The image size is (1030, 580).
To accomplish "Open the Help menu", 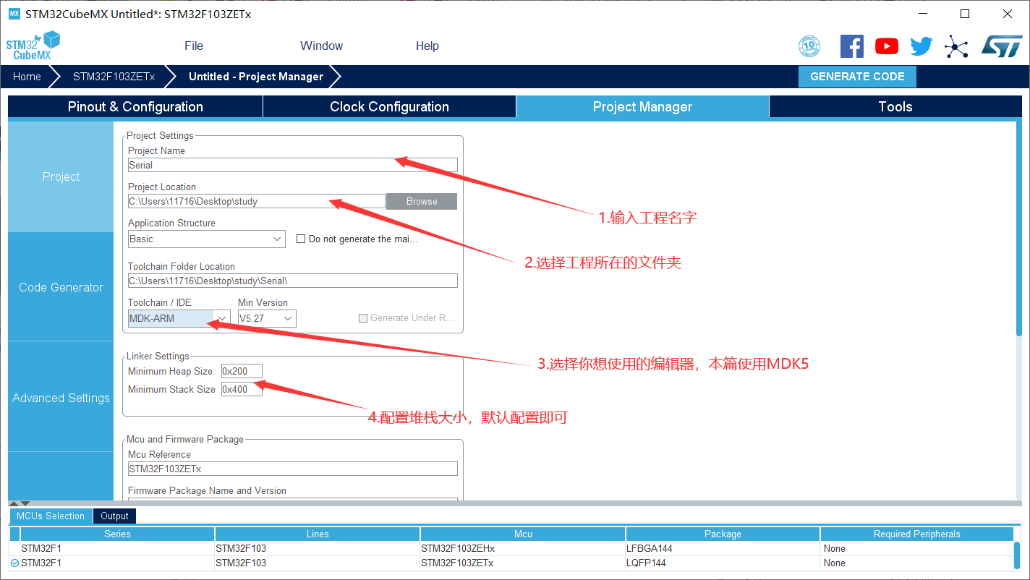I will [427, 46].
